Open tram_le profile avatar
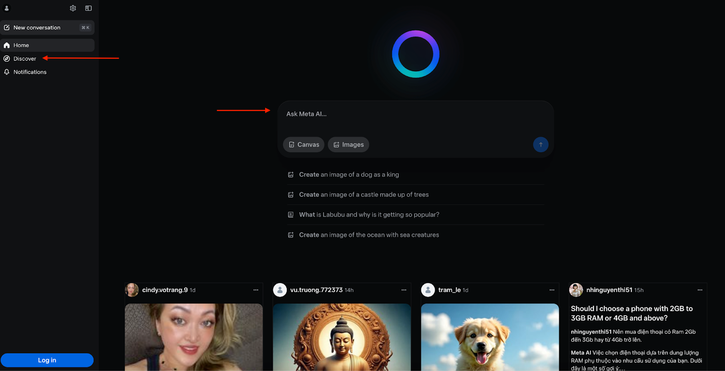This screenshot has height=371, width=725. 428,290
